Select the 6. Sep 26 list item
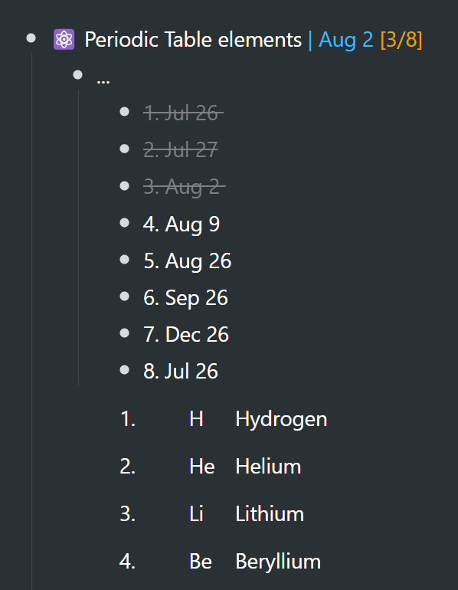Viewport: 458px width, 590px height. [186, 298]
